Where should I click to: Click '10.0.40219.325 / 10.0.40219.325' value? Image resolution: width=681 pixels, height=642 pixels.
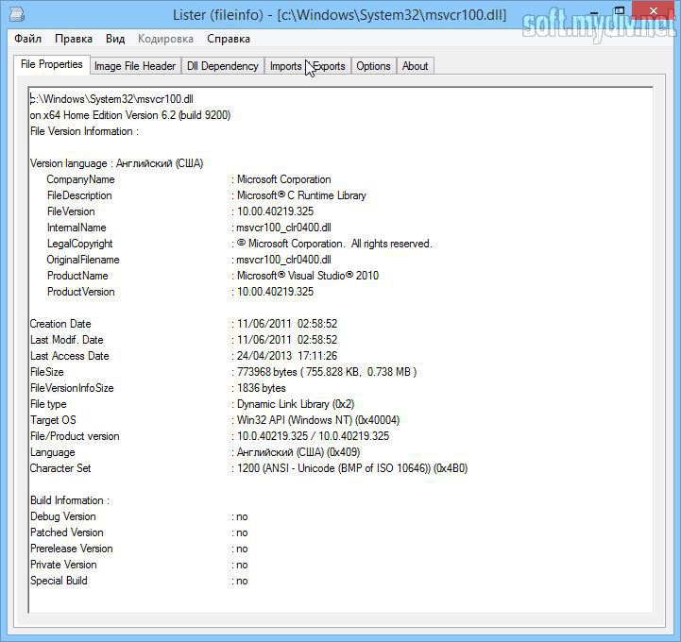click(x=314, y=436)
